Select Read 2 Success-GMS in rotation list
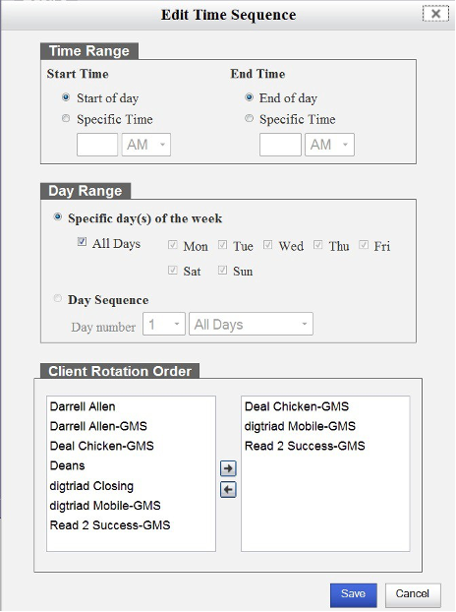The width and height of the screenshot is (456, 612). click(305, 446)
